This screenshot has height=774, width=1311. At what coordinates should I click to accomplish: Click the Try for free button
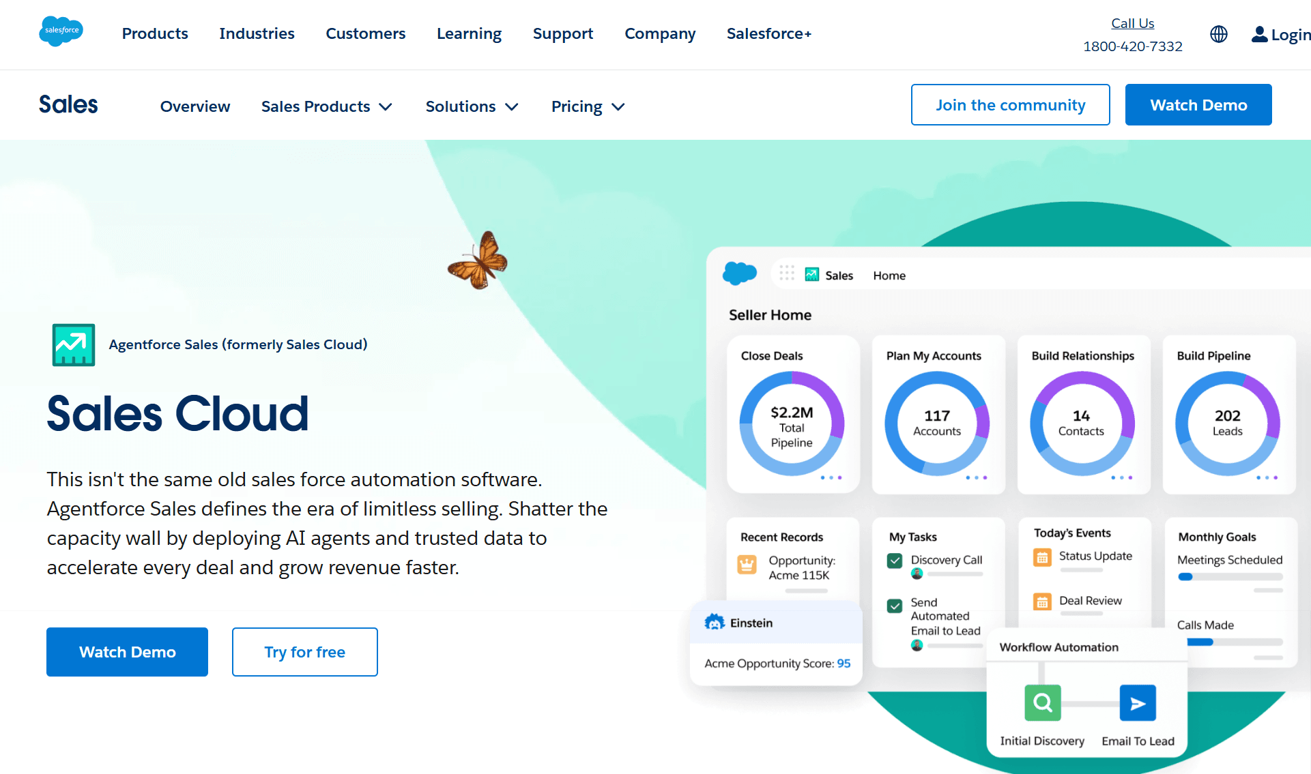coord(304,652)
